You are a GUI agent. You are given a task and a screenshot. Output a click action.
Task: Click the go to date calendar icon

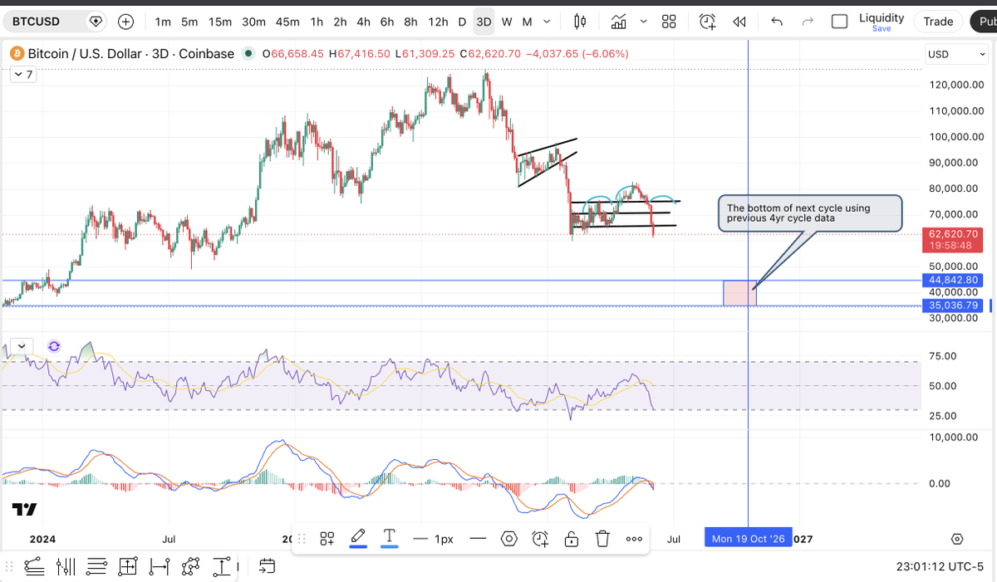click(267, 567)
